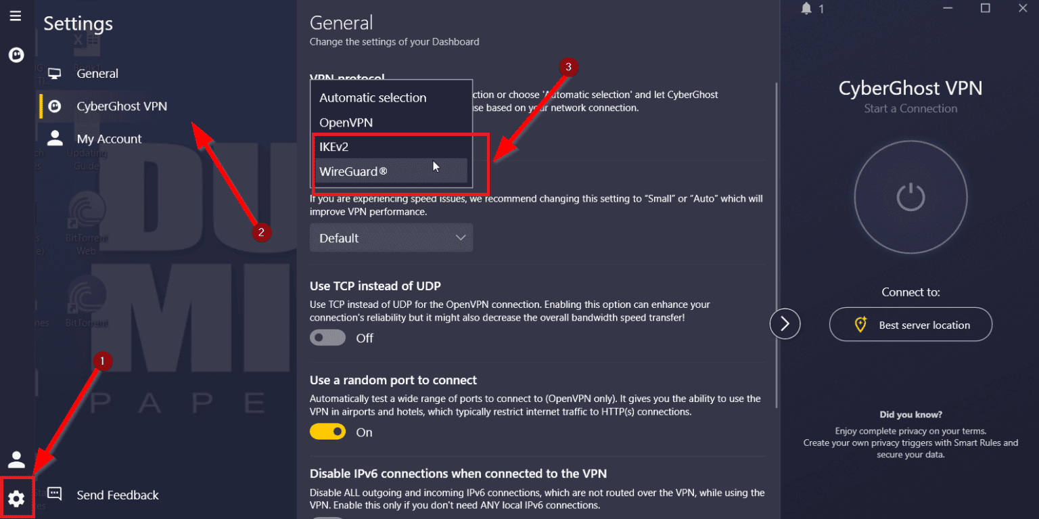This screenshot has height=519, width=1039.
Task: Open settings using the gear icon
Action: (16, 497)
